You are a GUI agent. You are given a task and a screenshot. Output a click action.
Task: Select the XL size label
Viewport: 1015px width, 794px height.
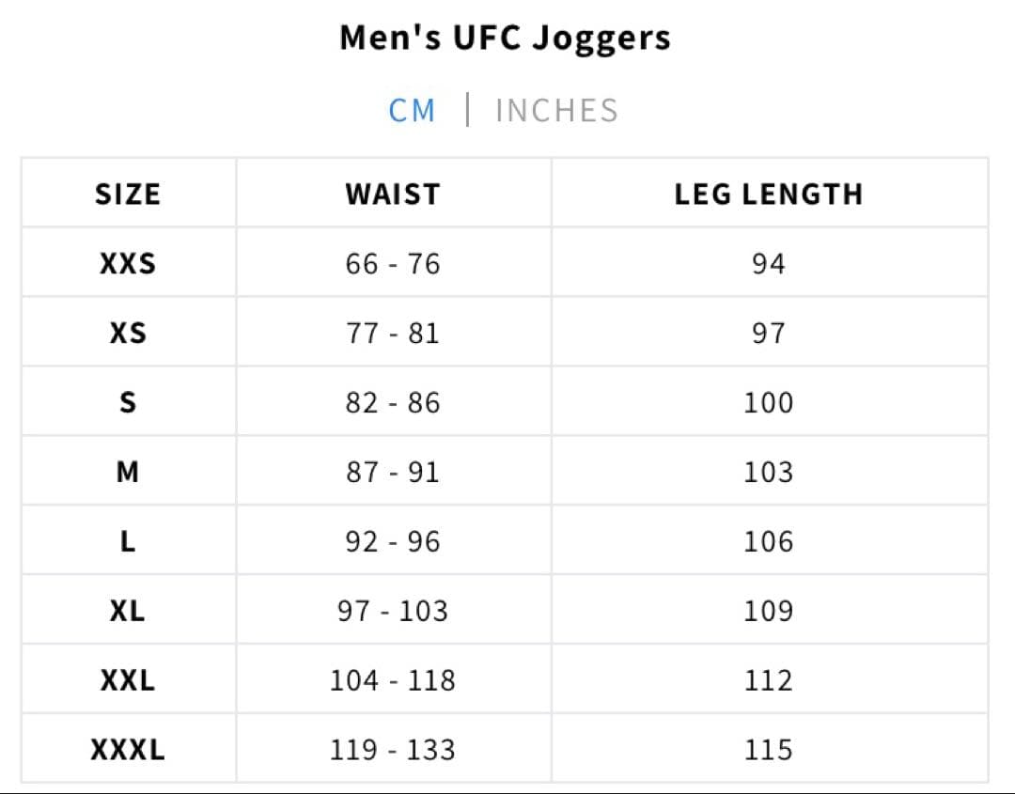127,611
